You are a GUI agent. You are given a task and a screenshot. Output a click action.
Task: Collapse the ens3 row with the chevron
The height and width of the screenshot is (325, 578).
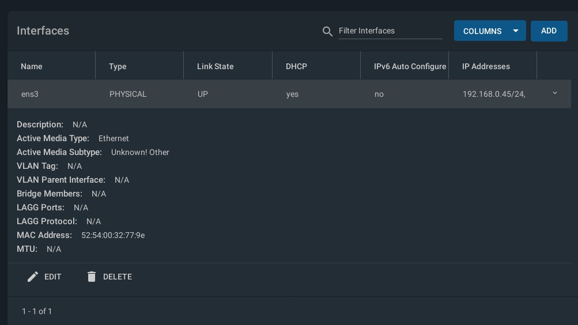[x=555, y=93]
